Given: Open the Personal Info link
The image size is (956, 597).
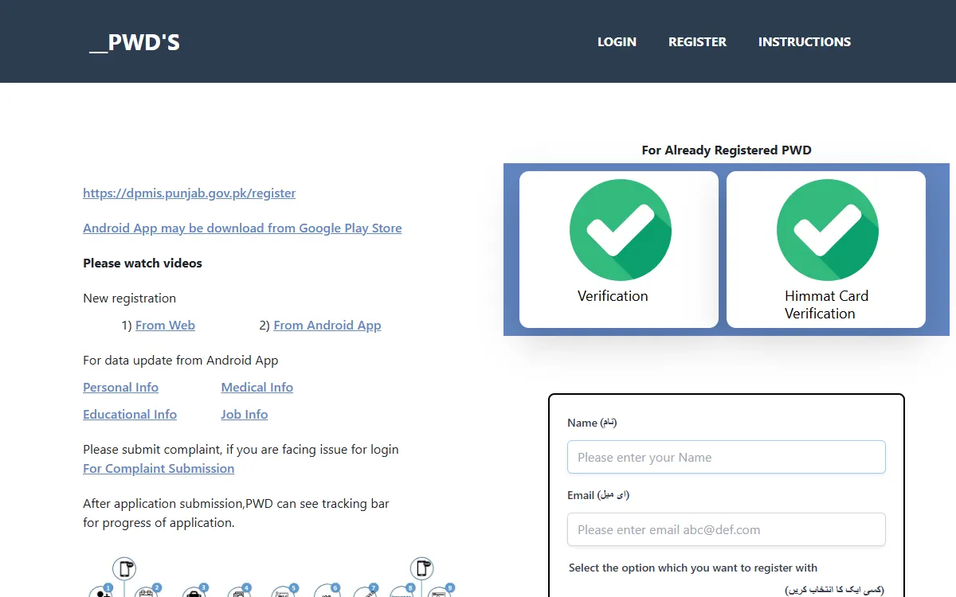Looking at the screenshot, I should point(120,387).
